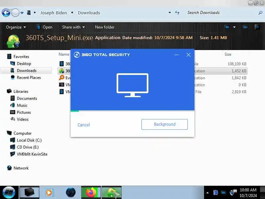This screenshot has width=265, height=199.
Task: Click Downloads in address breadcrumb
Action: 89,13
